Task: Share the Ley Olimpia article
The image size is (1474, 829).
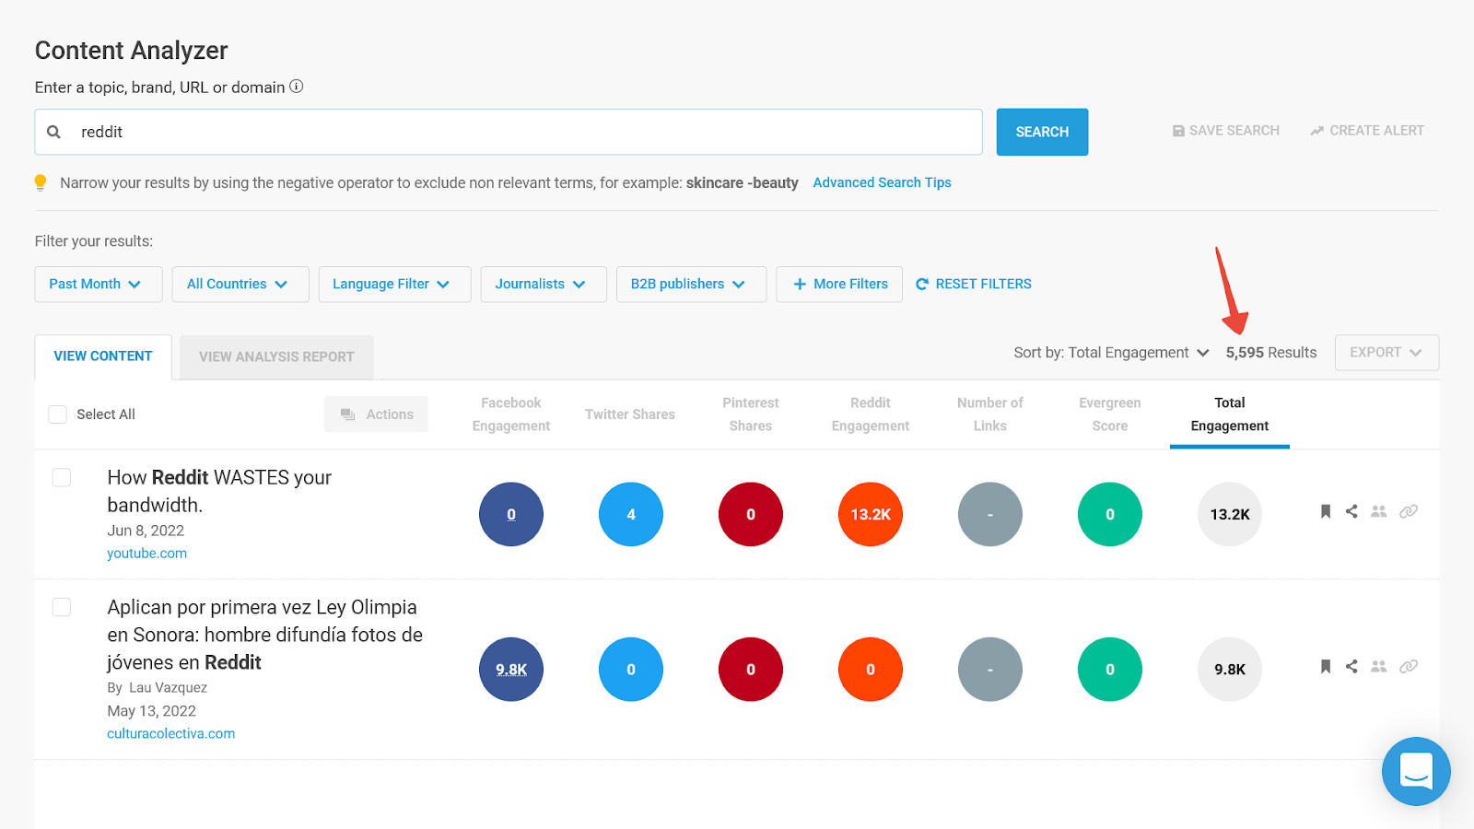Action: (1351, 666)
